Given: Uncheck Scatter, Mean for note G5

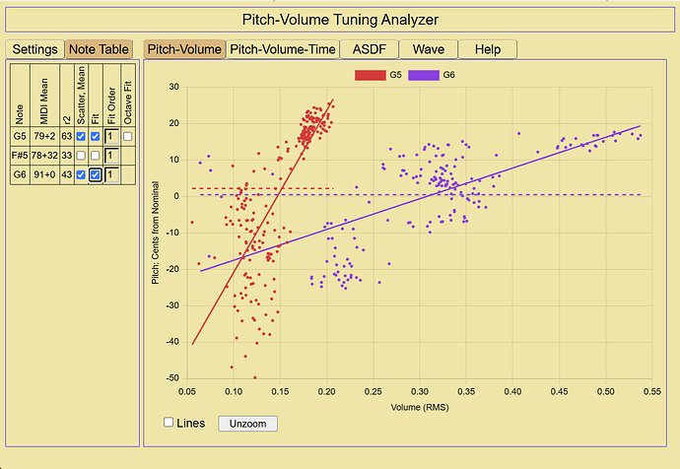Looking at the screenshot, I should tap(81, 137).
